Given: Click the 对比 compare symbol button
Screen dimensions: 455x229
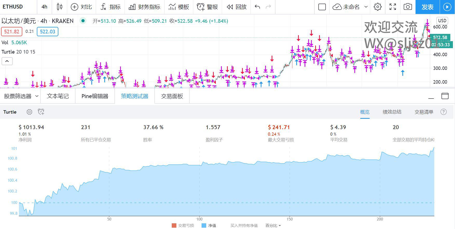Looking at the screenshot, I should coord(81,7).
